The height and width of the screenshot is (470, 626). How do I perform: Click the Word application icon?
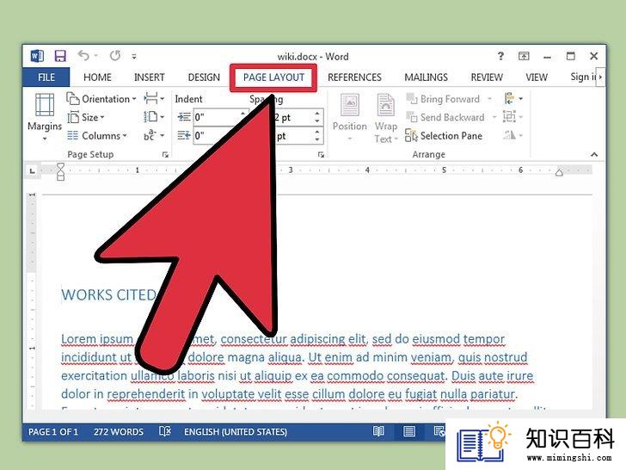coord(37,56)
